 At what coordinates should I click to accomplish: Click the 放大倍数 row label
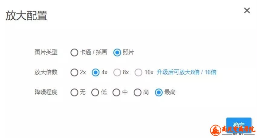point(46,72)
